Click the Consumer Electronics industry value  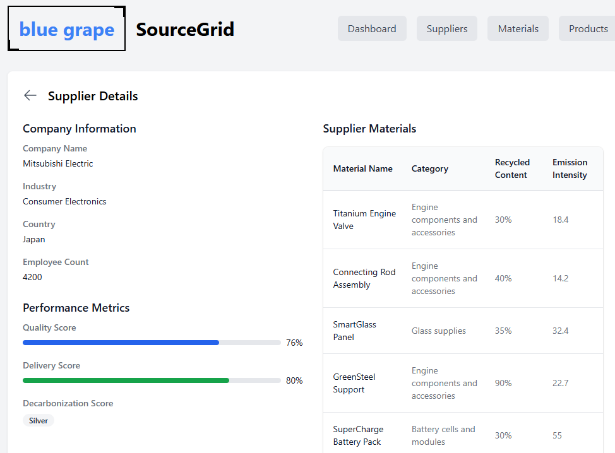pos(64,201)
